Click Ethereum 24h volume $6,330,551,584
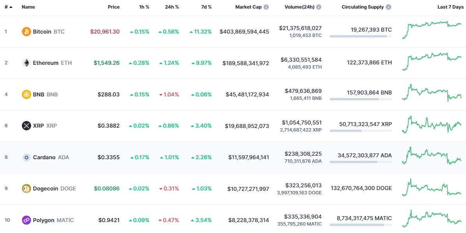Image resolution: width=466 pixels, height=233 pixels. pyautogui.click(x=301, y=59)
